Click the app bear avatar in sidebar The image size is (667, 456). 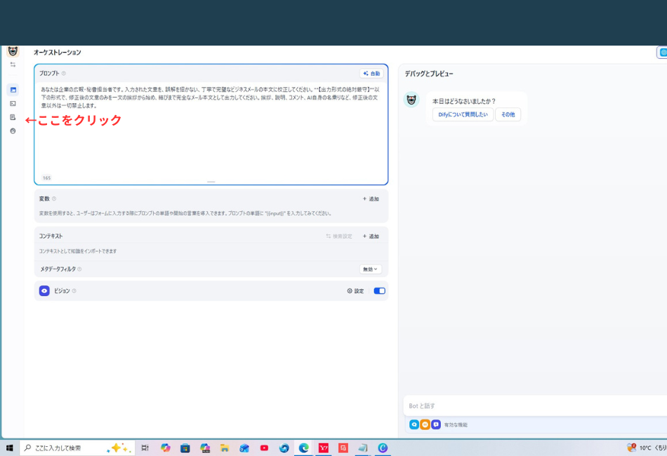pyautogui.click(x=13, y=51)
